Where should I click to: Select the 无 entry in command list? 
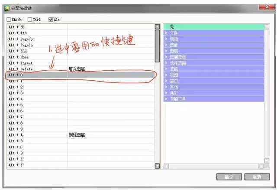click(x=214, y=27)
